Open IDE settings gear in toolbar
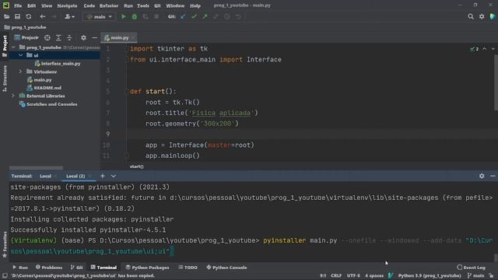The width and height of the screenshot is (498, 280). coord(482,16)
